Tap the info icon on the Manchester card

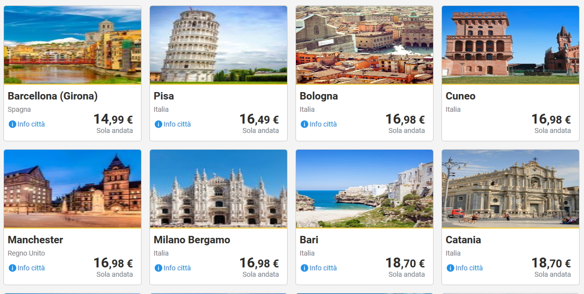coord(12,268)
